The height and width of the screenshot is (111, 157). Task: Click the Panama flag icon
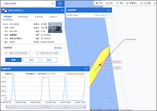click(5, 10)
